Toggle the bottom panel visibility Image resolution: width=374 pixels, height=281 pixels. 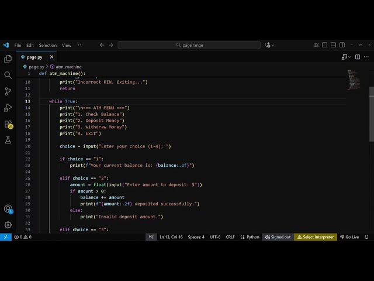click(x=333, y=45)
